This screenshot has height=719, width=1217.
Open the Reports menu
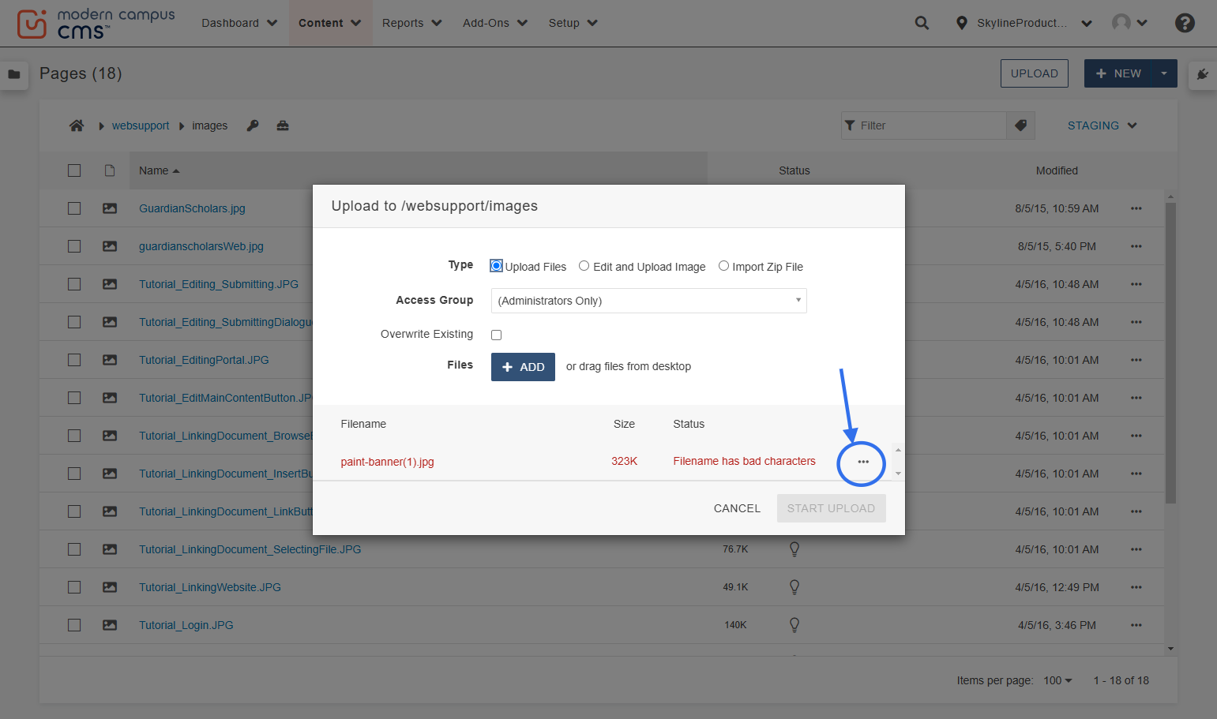[x=412, y=23]
